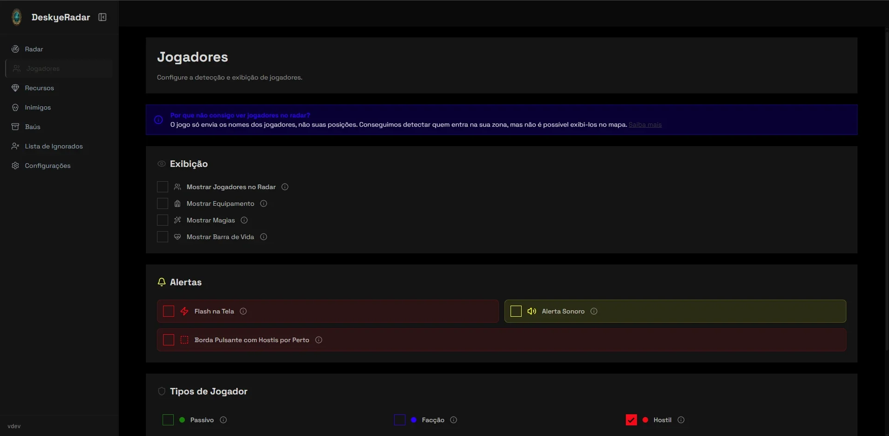Click the lightning bolt Flash na Tela icon
The width and height of the screenshot is (889, 436).
click(184, 311)
